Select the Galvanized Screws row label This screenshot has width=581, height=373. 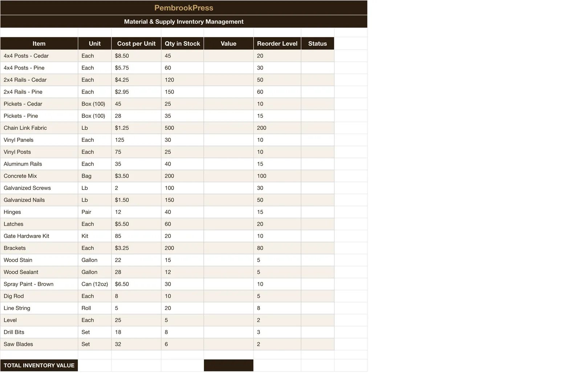pos(39,188)
